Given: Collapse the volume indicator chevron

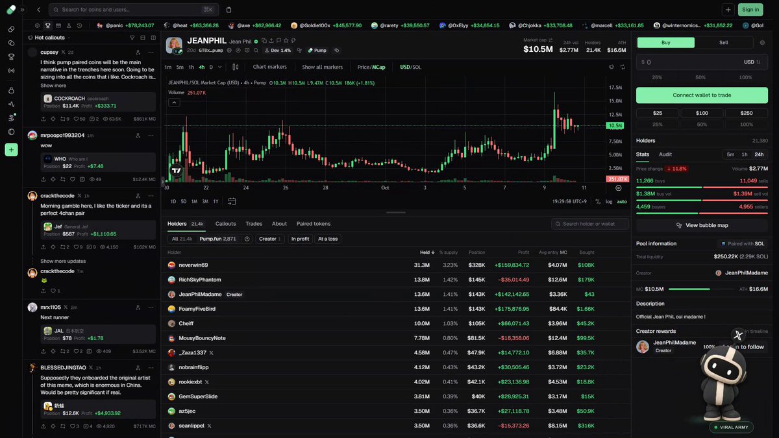Looking at the screenshot, I should pyautogui.click(x=175, y=102).
